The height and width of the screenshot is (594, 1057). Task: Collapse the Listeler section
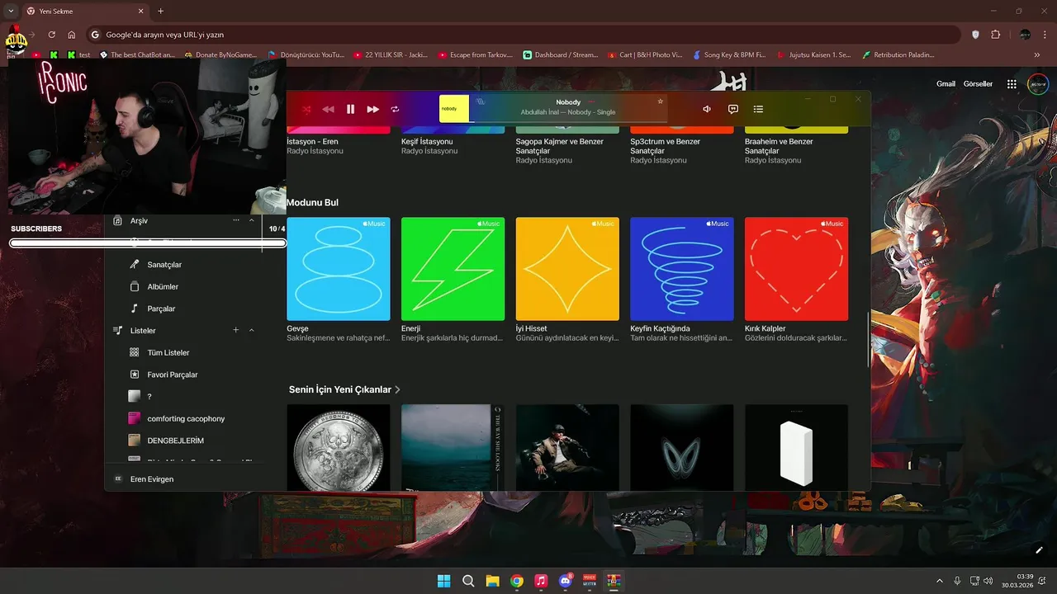point(252,330)
